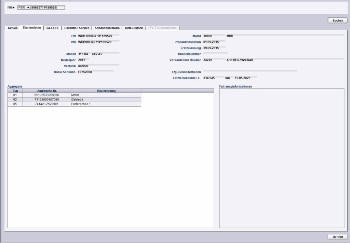Sort by the Aggregate-Nr. column header

tap(47, 91)
